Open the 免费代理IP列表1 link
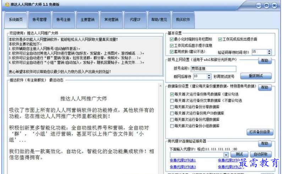Screen dimensions: 282x174 click(x=183, y=160)
